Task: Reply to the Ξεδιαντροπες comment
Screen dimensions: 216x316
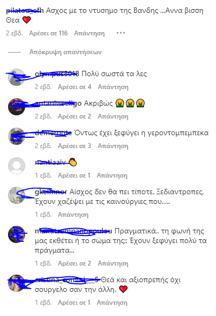Action: [73, 215]
